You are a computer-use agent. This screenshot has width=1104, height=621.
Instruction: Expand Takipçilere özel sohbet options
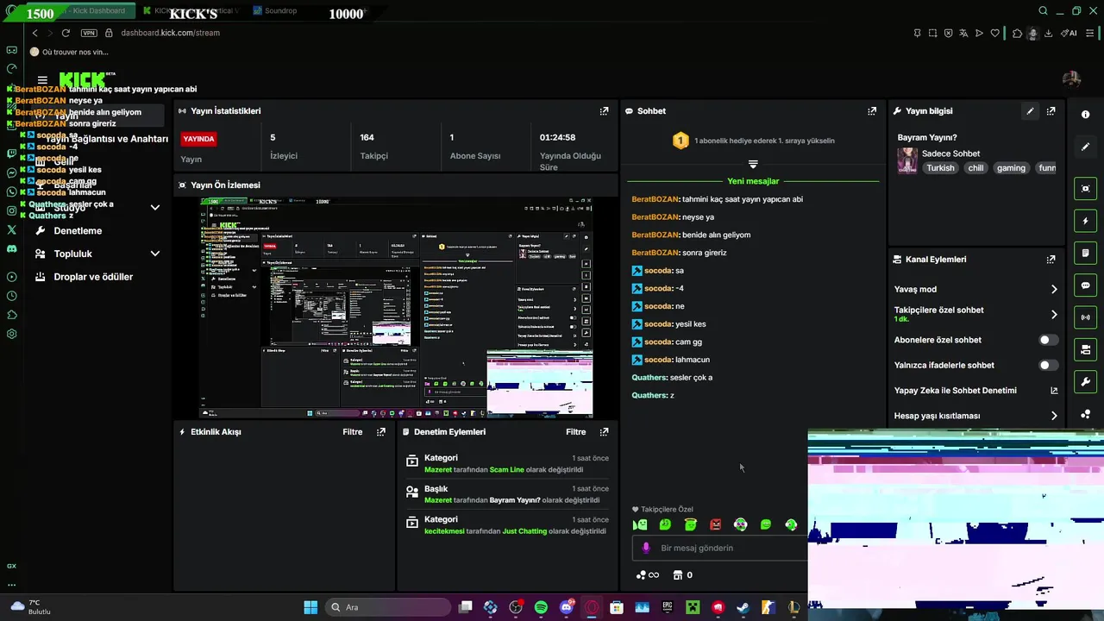pos(1054,315)
